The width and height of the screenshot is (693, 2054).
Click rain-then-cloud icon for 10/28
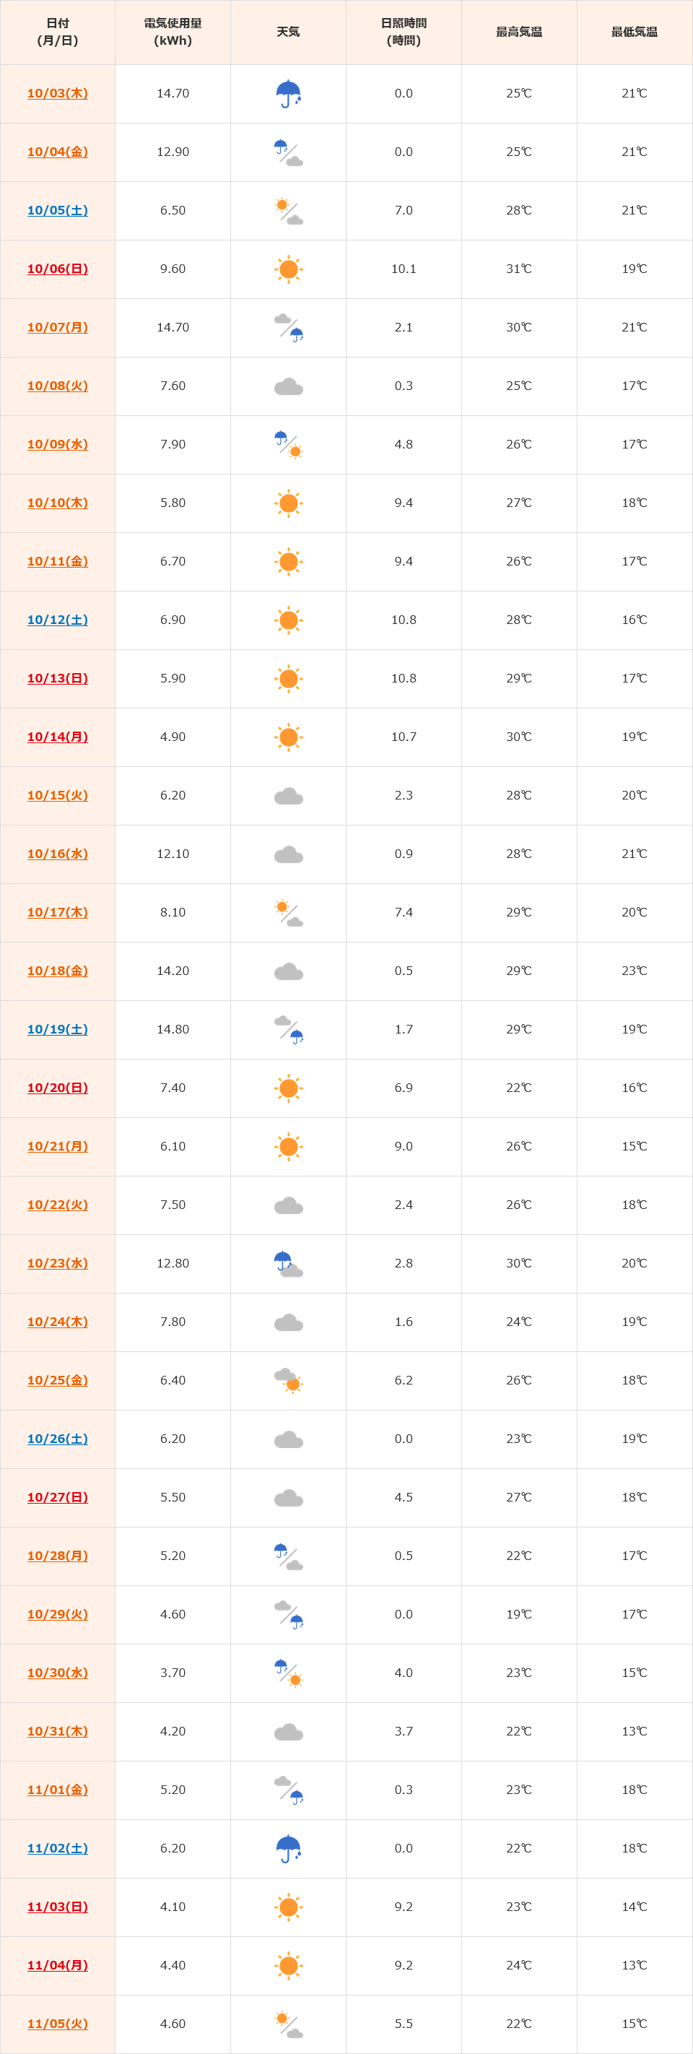point(288,1556)
